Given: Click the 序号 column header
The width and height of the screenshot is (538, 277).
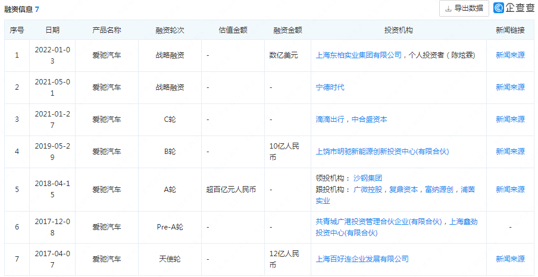Looking at the screenshot, I should (x=17, y=30).
